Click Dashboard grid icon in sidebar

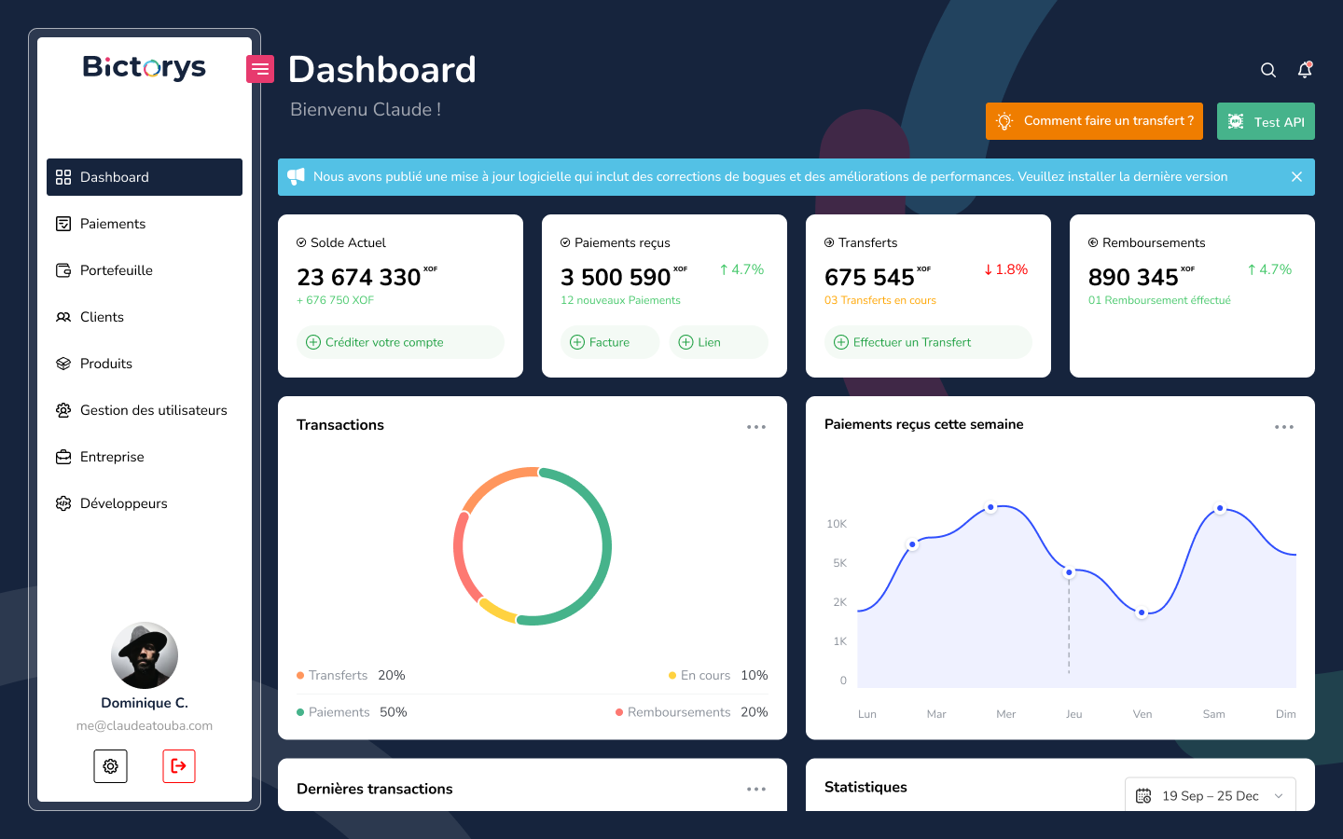coord(63,177)
